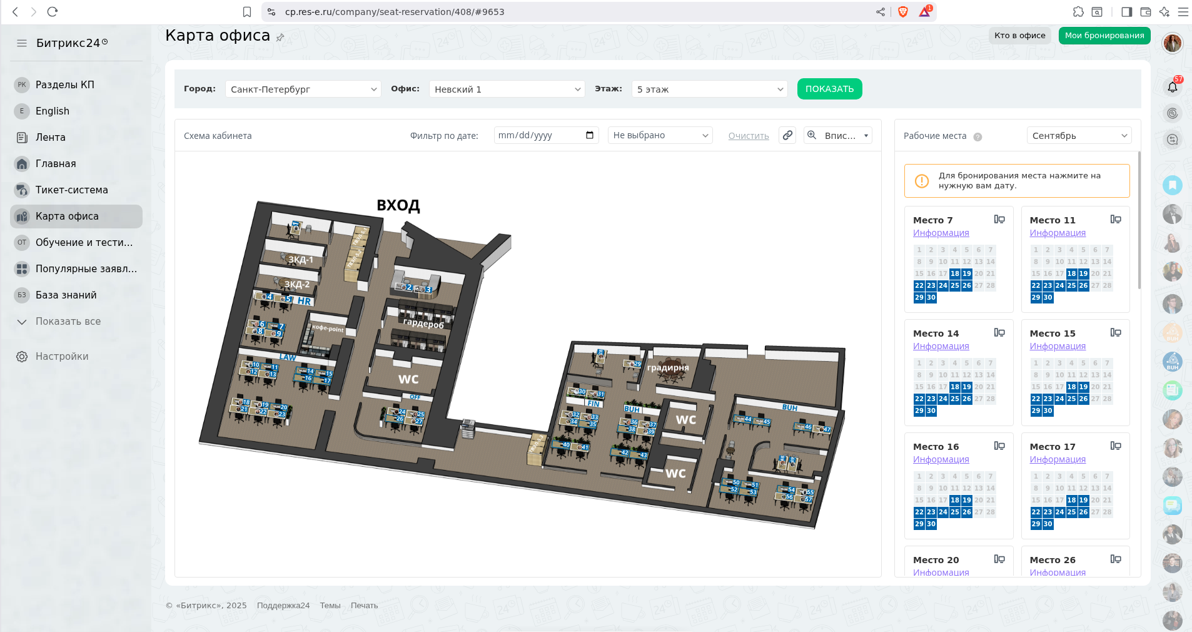Click the date filter input field
The image size is (1192, 632).
(538, 135)
